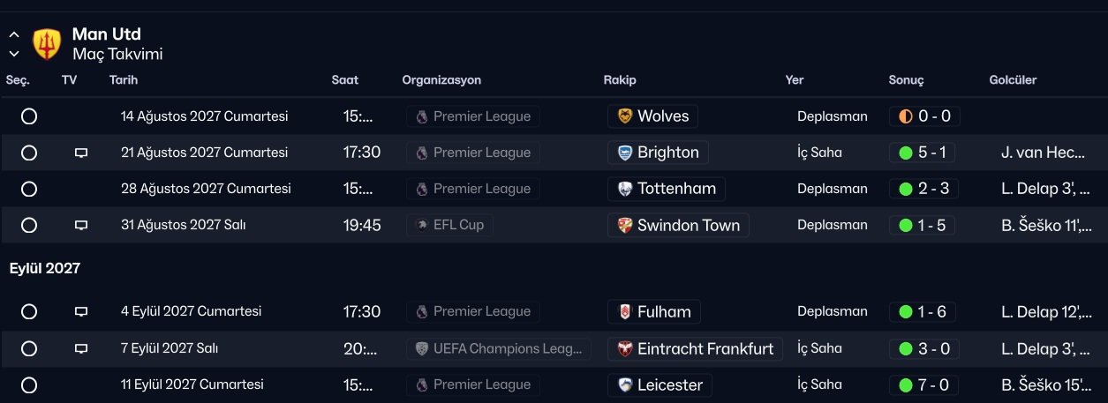Sort fixtures by Tarih column header
1108x403 pixels.
point(124,80)
